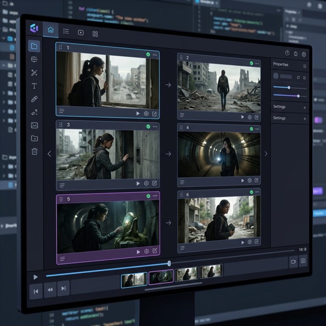This screenshot has width=326, height=326.
Task: Switch to the list view tab
Action: tap(66, 31)
